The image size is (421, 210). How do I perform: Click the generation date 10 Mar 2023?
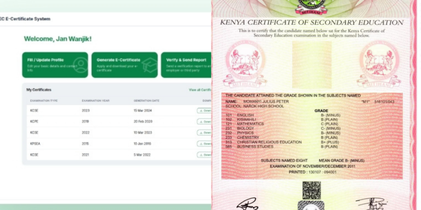(143, 132)
